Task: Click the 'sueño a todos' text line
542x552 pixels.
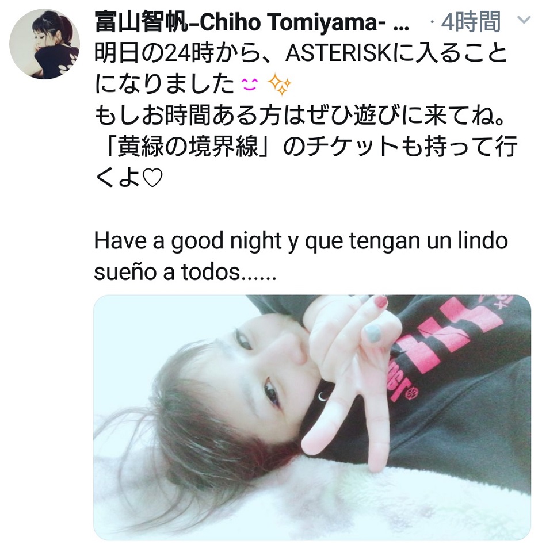Action: coord(185,272)
